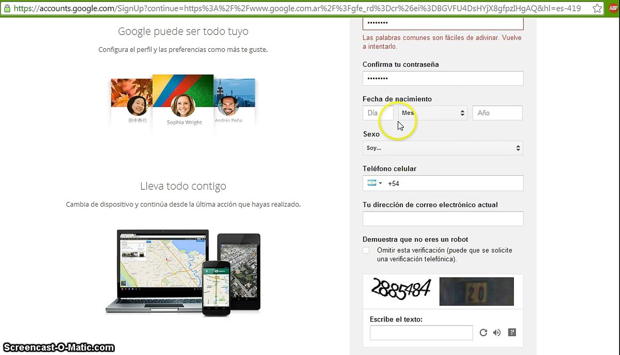620x355 pixels.
Task: Click the smartphone navigation image
Action: pyautogui.click(x=217, y=288)
